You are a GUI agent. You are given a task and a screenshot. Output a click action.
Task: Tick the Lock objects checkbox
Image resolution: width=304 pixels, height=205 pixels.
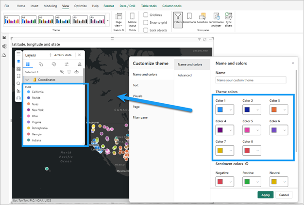[146, 30]
